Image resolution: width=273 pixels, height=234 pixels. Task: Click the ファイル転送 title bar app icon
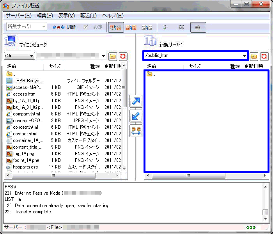(6, 5)
